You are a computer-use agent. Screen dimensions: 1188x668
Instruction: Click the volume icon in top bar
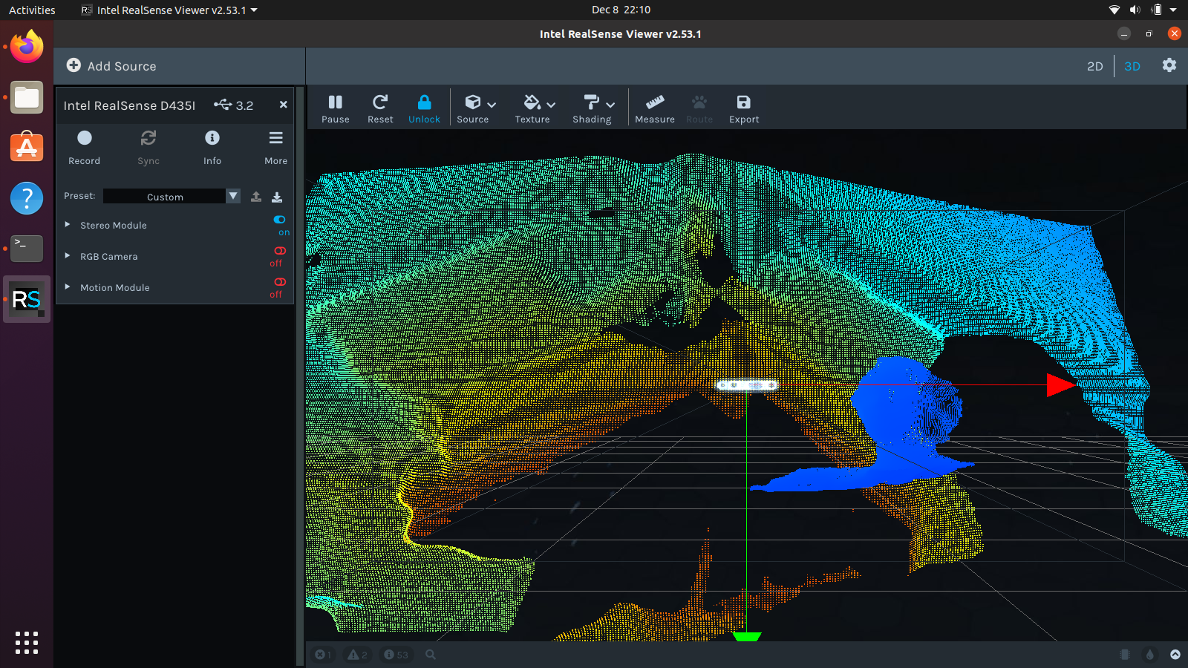click(x=1135, y=10)
